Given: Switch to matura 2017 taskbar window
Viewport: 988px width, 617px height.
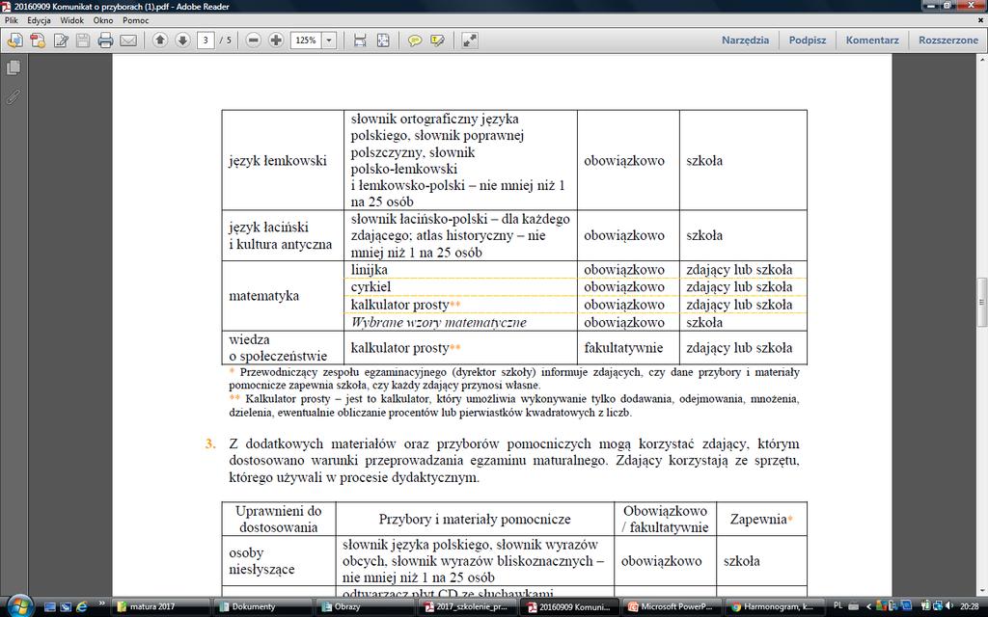Looking at the screenshot, I should (161, 607).
